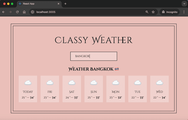Viewport: 188px width, 120px height.
Task: Click the Thailand flag emoji
Action: coord(117,69)
